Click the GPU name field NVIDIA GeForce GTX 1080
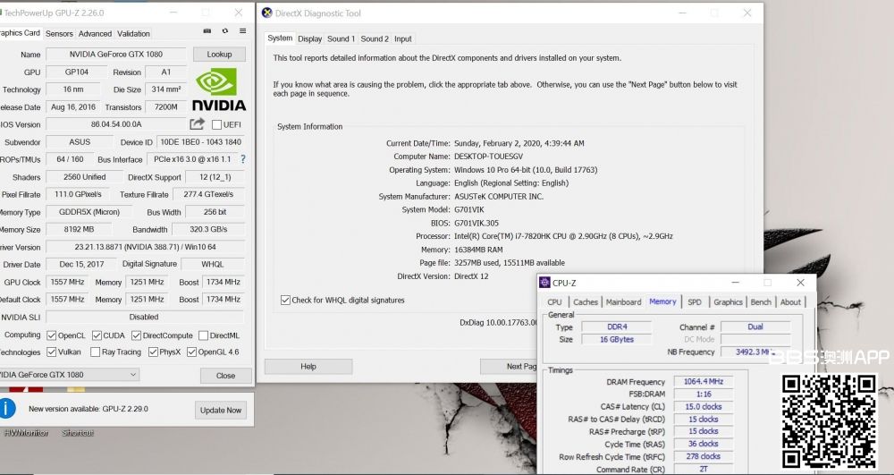This screenshot has height=475, width=894. pyautogui.click(x=115, y=55)
